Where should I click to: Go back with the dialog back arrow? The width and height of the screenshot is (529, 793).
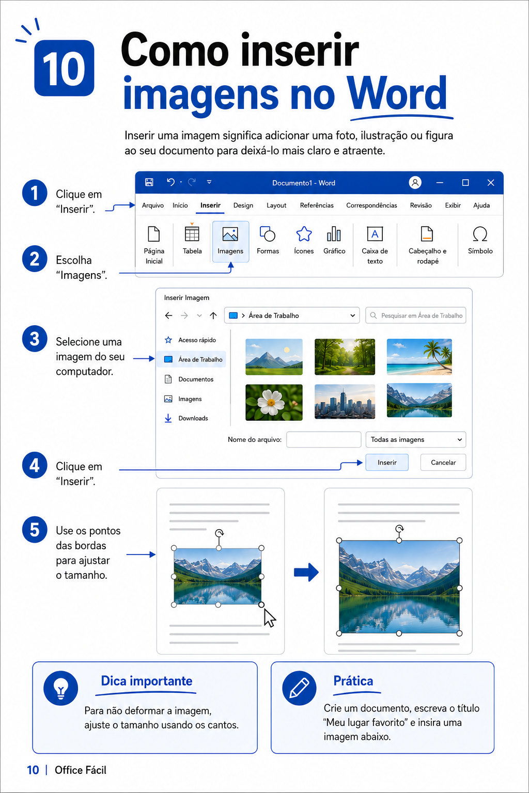click(x=168, y=315)
